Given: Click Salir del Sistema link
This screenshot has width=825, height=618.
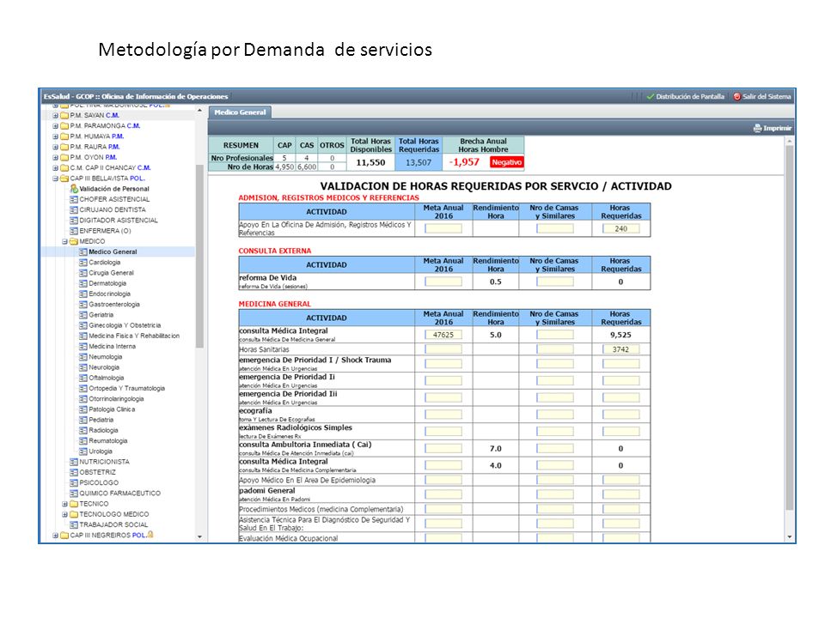Looking at the screenshot, I should point(767,97).
